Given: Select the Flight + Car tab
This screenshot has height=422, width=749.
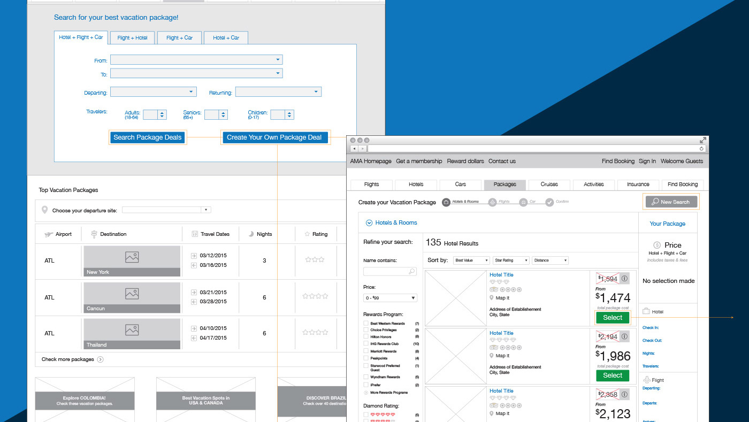Looking at the screenshot, I should tap(179, 37).
